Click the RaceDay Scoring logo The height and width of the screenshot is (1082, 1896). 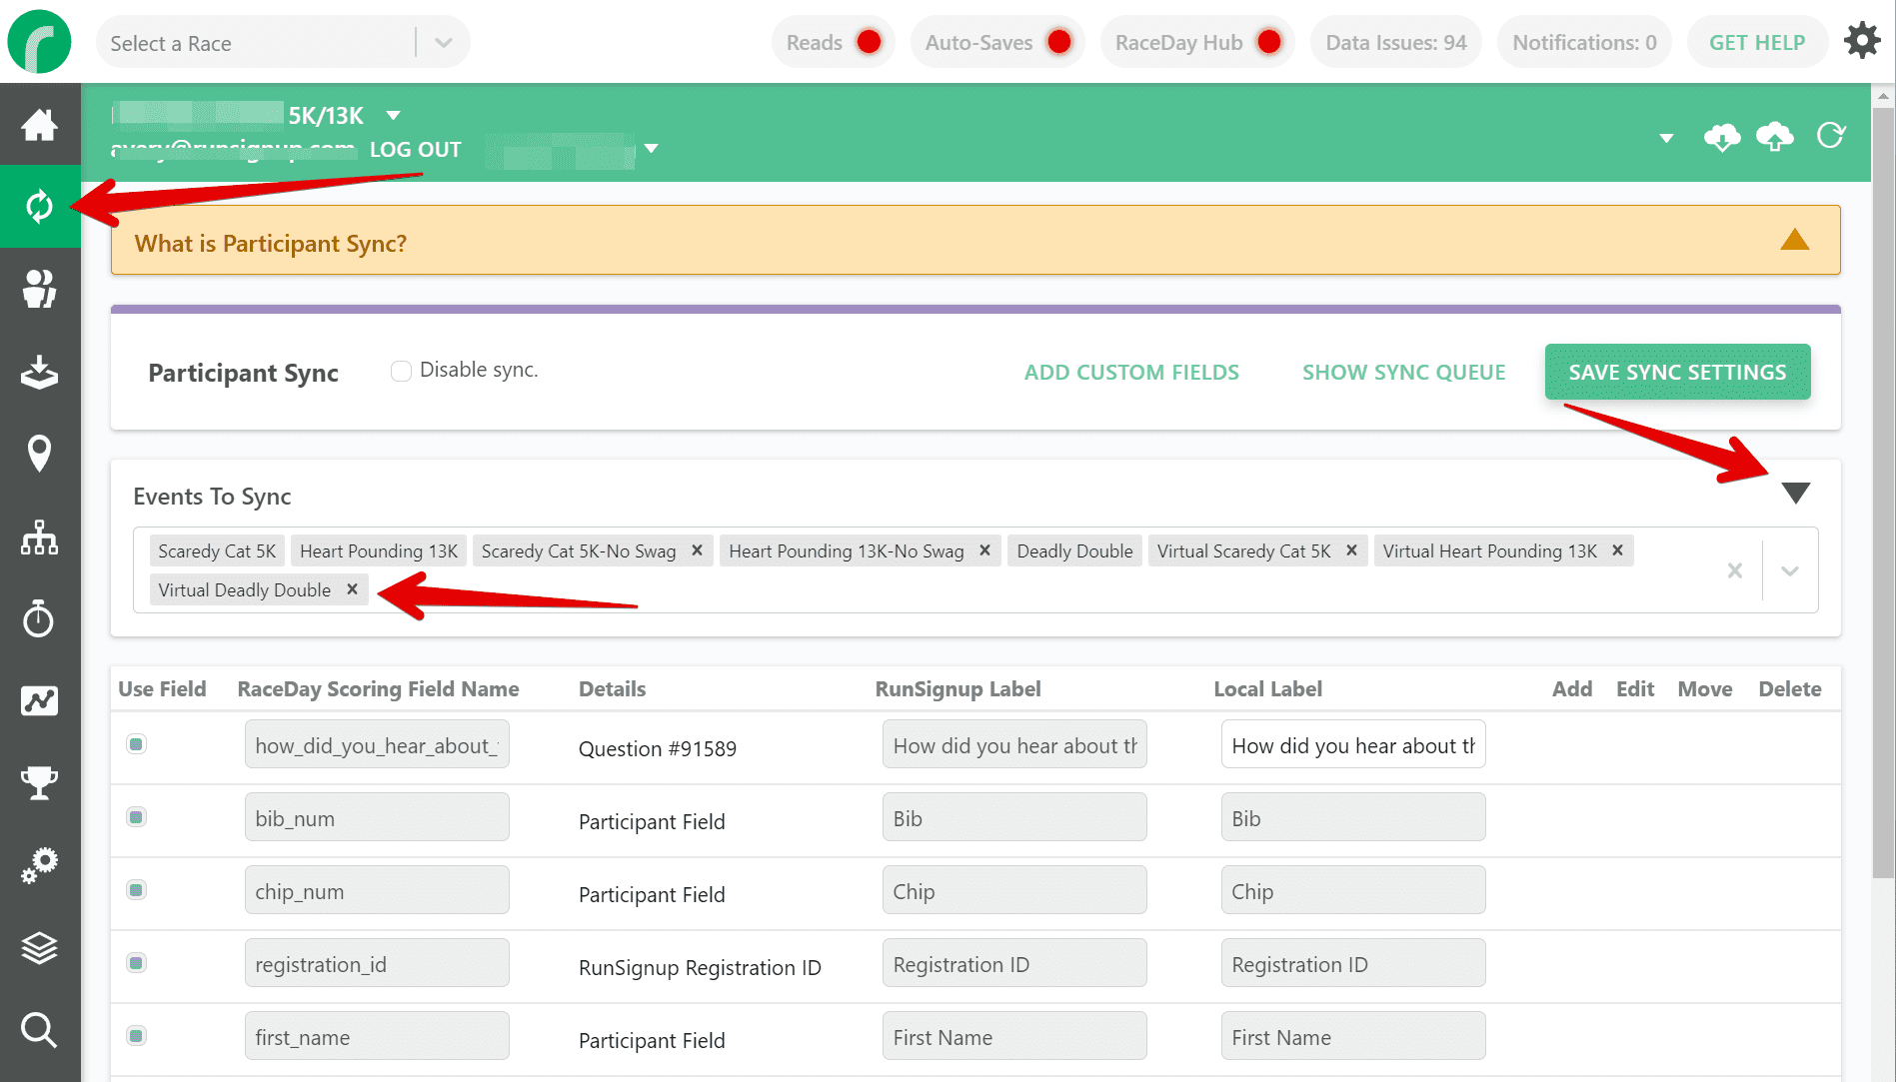pos(40,42)
